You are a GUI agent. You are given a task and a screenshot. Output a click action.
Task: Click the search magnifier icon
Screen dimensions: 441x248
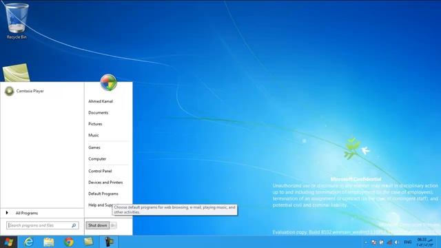74,225
